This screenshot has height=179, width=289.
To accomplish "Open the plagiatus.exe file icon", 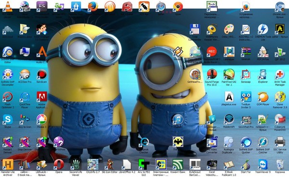I will 229,97.
